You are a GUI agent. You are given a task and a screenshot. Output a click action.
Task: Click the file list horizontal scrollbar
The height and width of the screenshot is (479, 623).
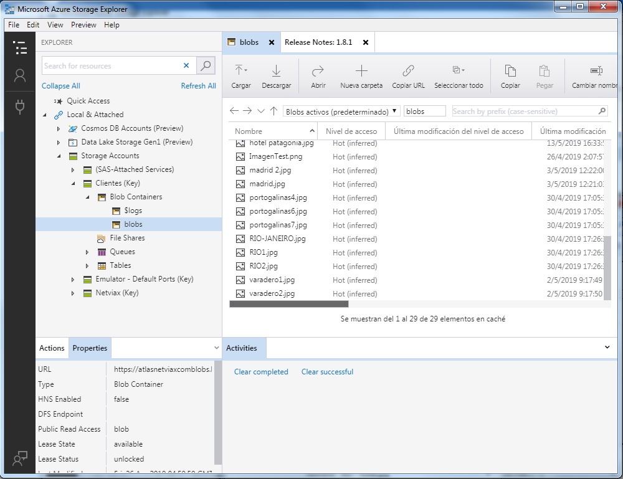coord(289,304)
